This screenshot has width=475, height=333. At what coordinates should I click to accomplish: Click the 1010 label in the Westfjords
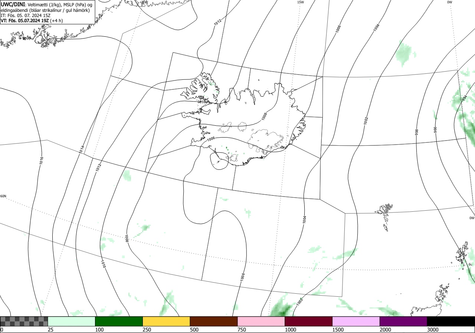(202, 102)
